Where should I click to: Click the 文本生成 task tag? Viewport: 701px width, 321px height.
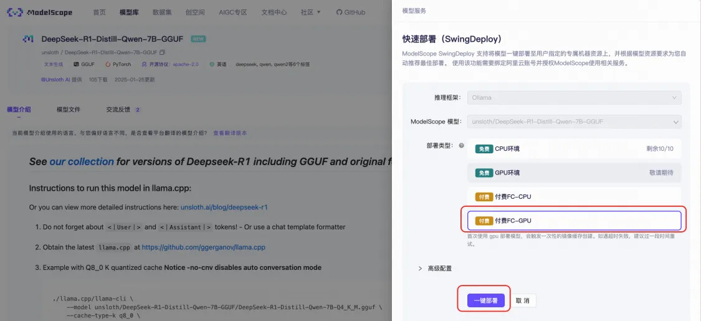click(54, 64)
